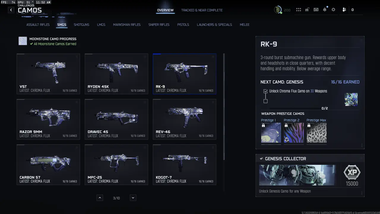Click the Genesis Collector banner image

tap(298, 175)
